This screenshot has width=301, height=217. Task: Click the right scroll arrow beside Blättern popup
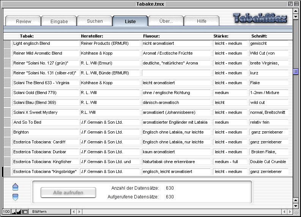(x=79, y=212)
